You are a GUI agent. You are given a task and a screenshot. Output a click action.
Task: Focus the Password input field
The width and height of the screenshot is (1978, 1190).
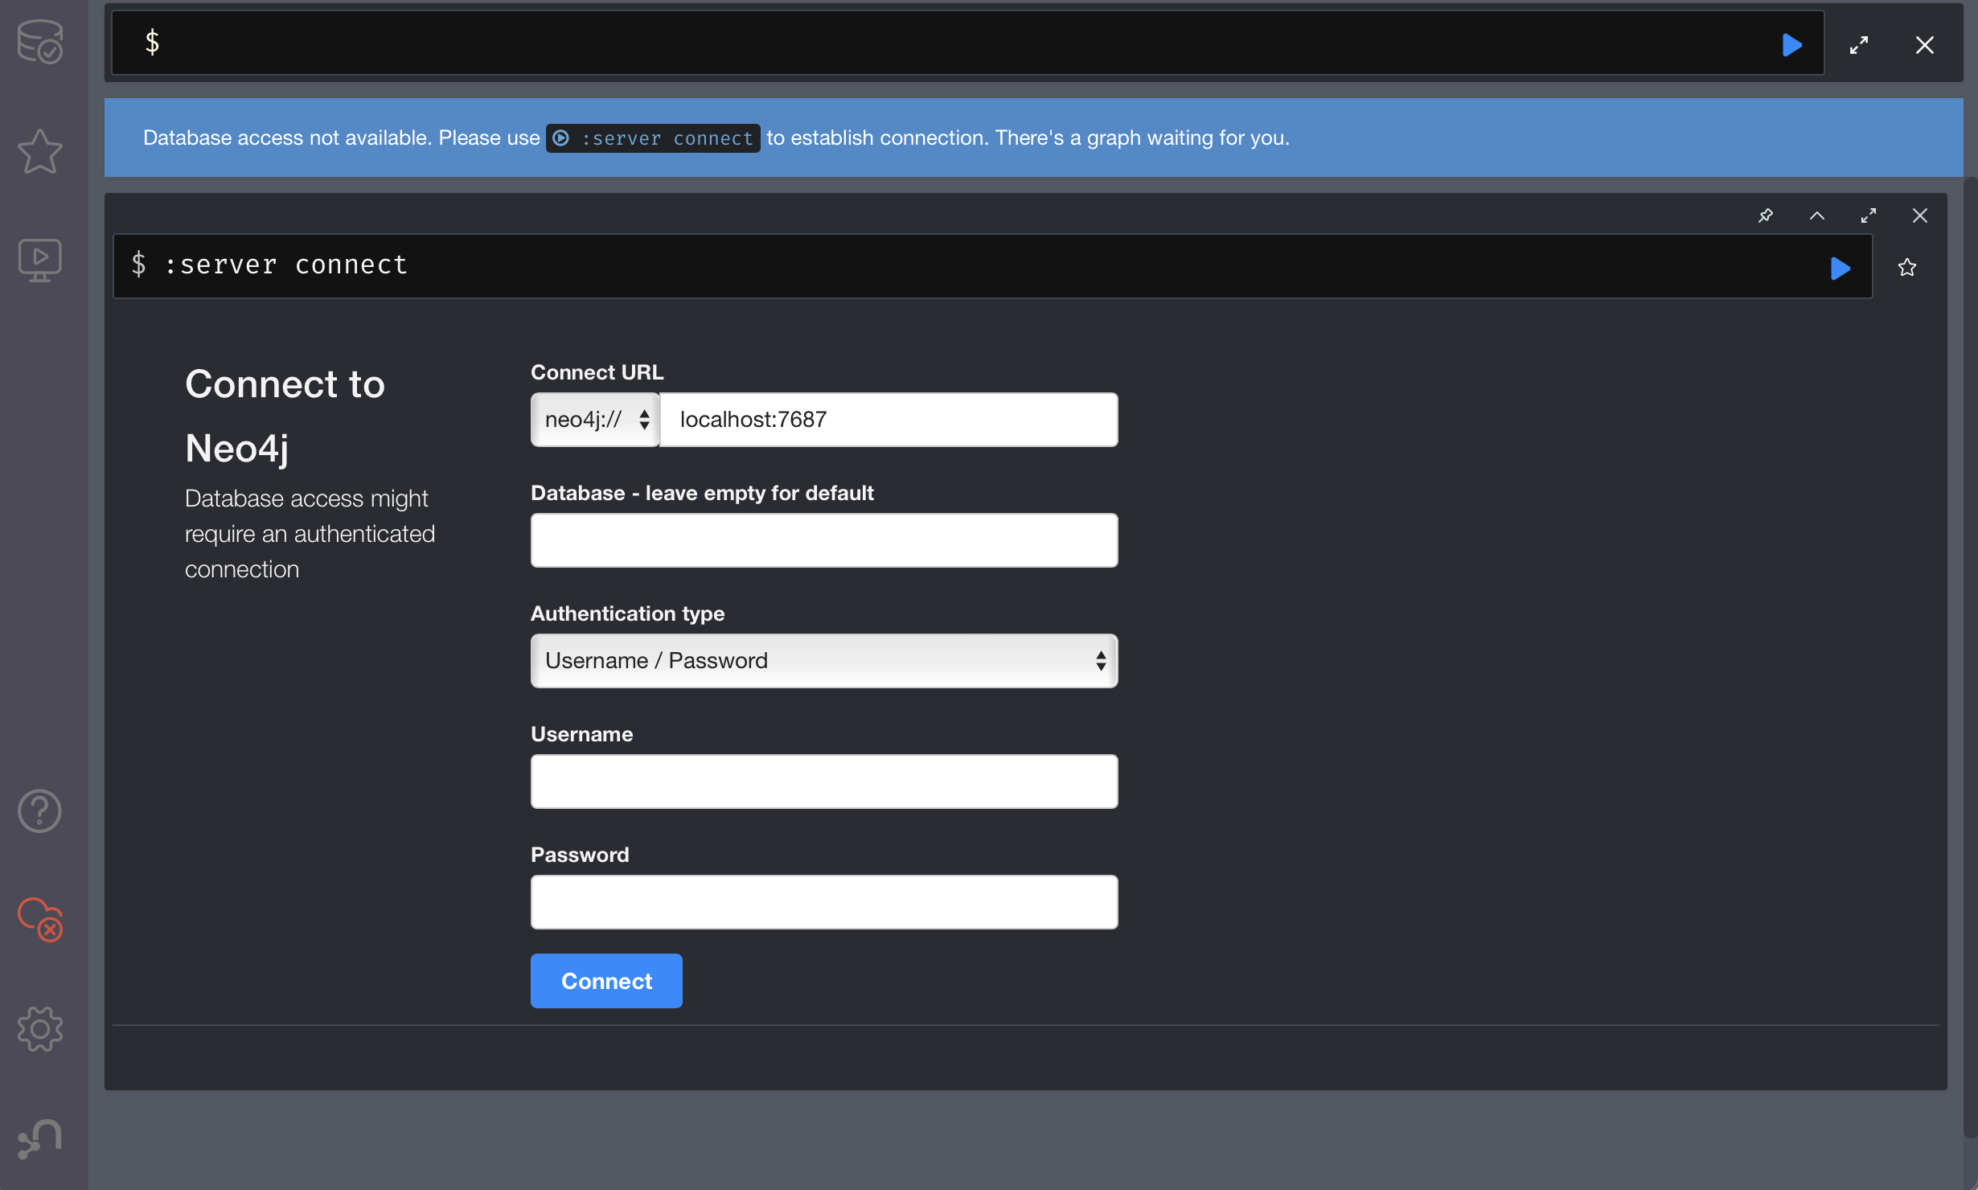[x=824, y=902]
